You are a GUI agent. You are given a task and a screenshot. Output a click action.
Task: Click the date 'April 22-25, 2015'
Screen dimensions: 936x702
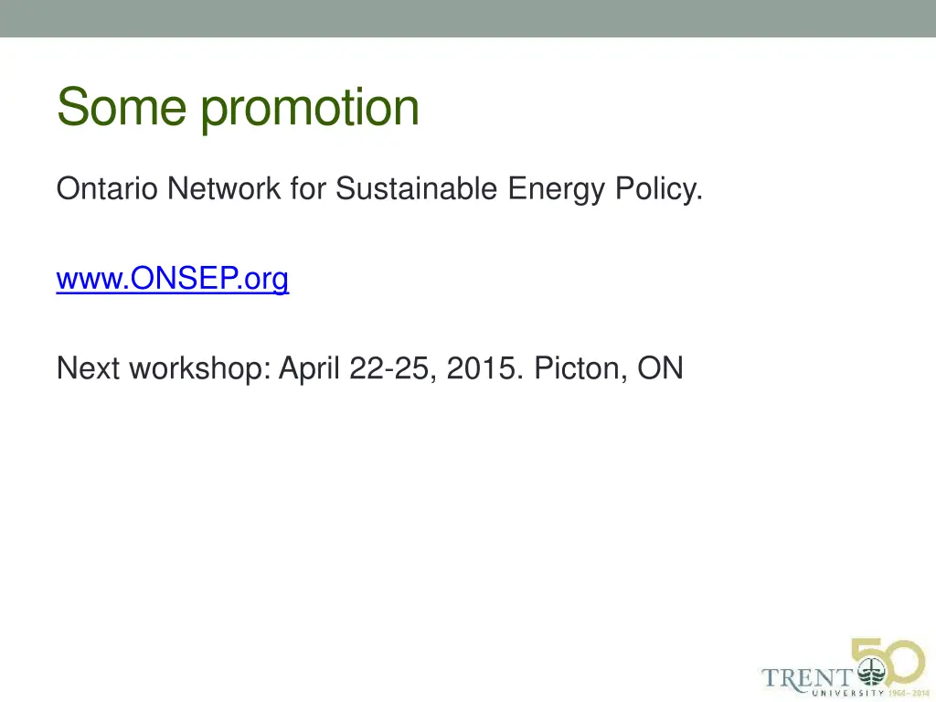(x=401, y=368)
